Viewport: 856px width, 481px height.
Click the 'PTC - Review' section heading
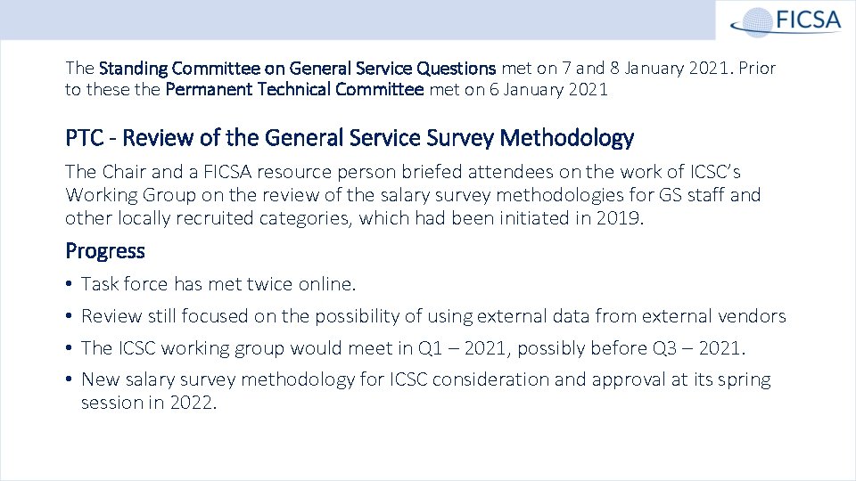350,138
